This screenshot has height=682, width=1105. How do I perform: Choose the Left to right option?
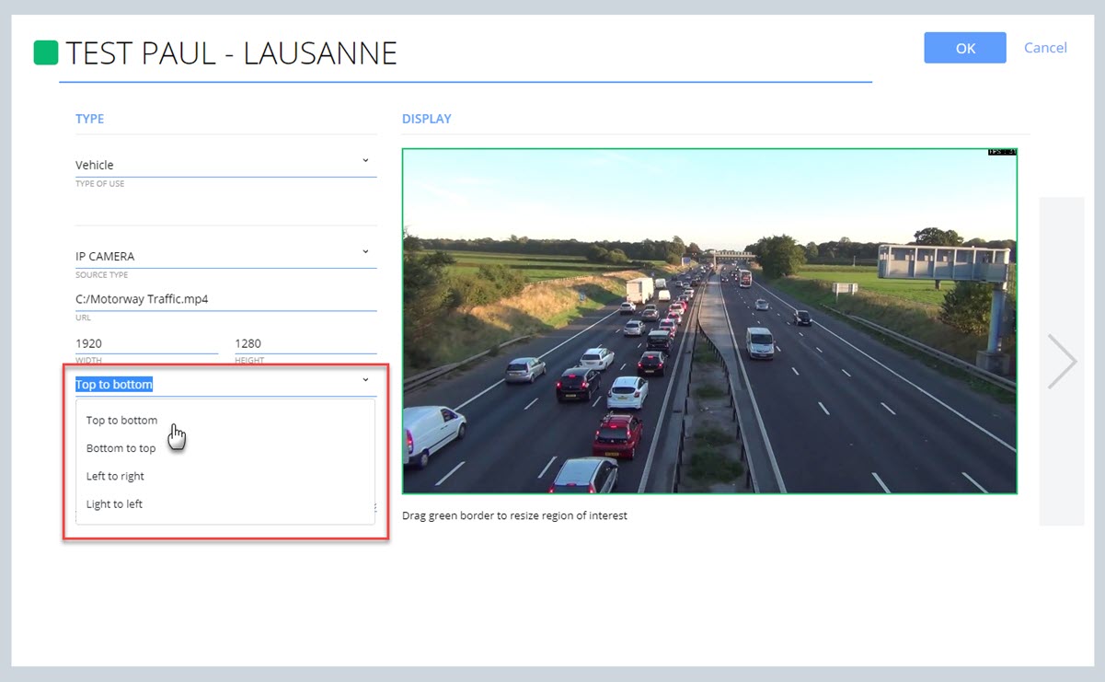pyautogui.click(x=115, y=476)
